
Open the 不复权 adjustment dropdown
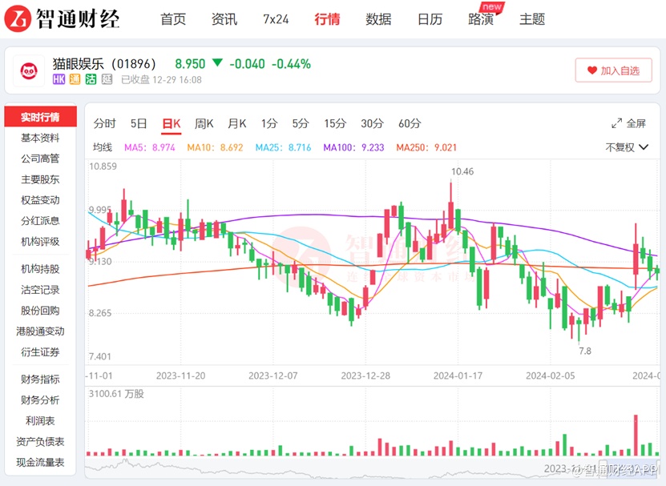[627, 147]
